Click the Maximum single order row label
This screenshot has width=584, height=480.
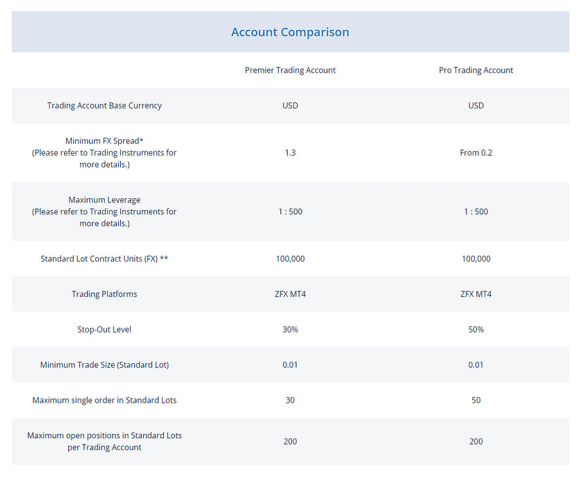tap(104, 401)
